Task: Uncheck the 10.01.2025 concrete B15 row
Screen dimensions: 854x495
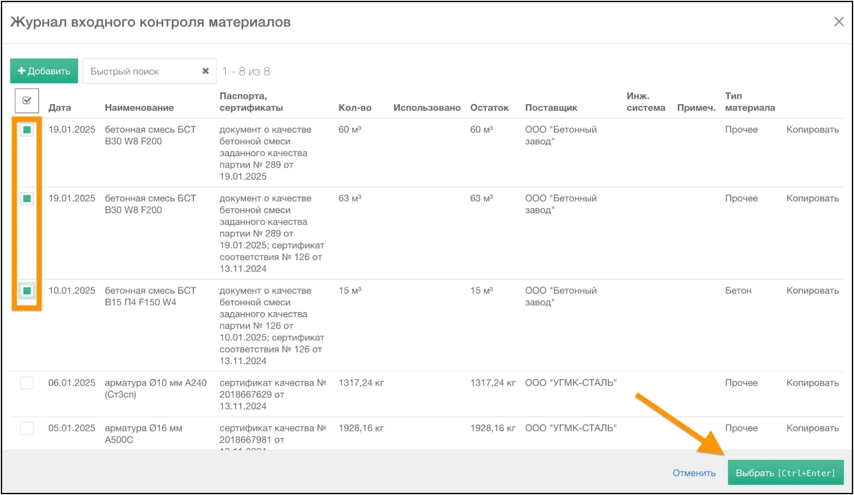Action: 27,291
